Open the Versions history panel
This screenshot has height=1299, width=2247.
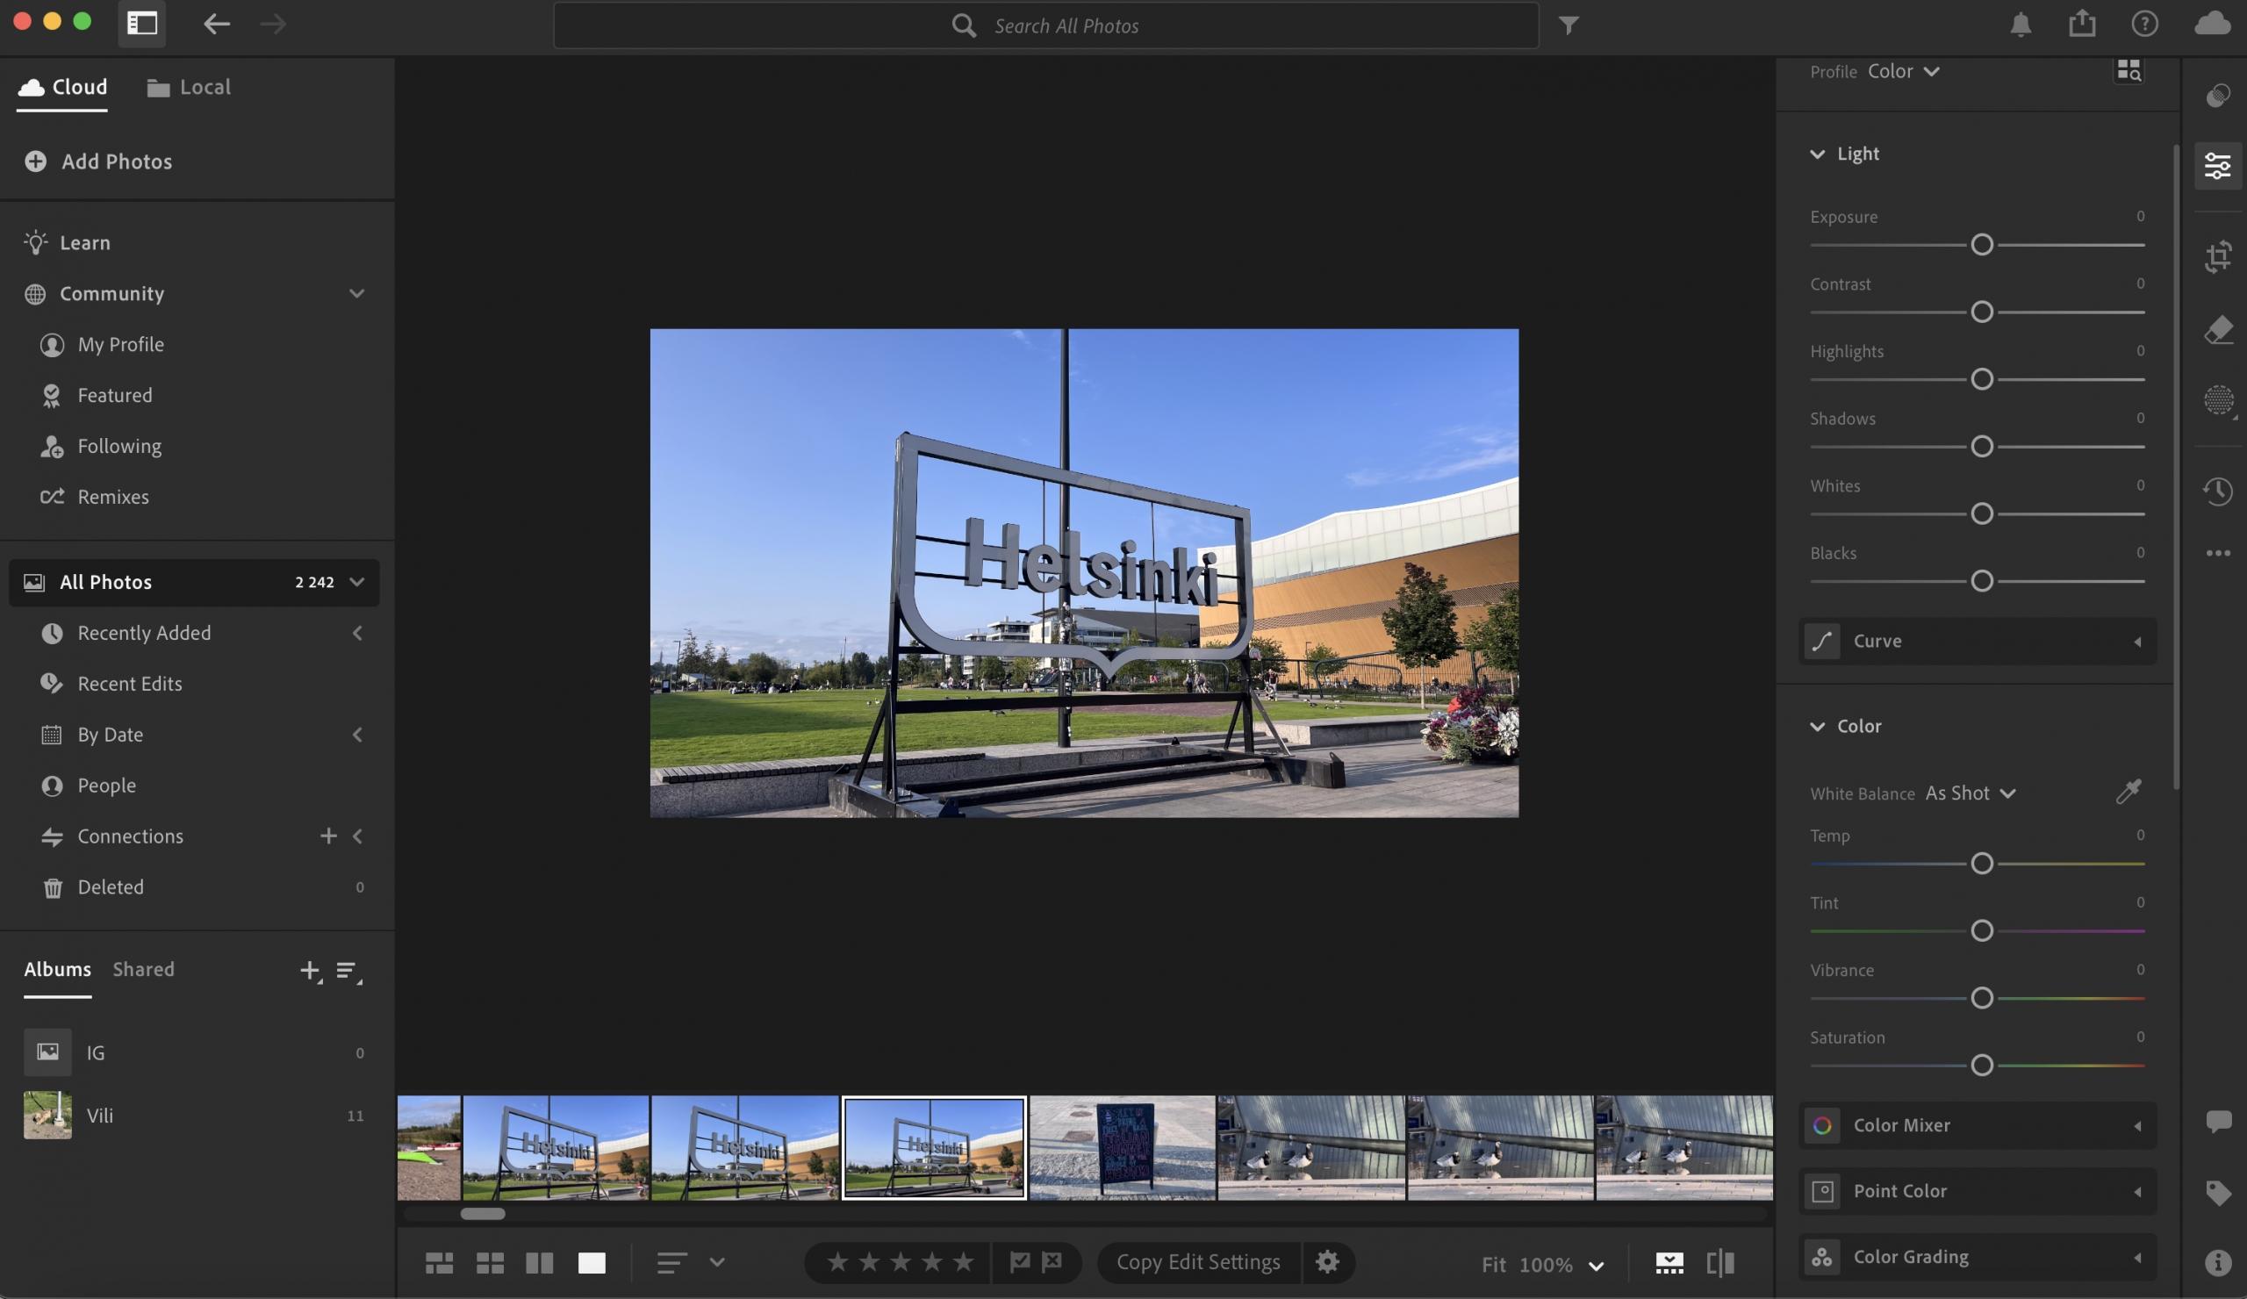2217,491
